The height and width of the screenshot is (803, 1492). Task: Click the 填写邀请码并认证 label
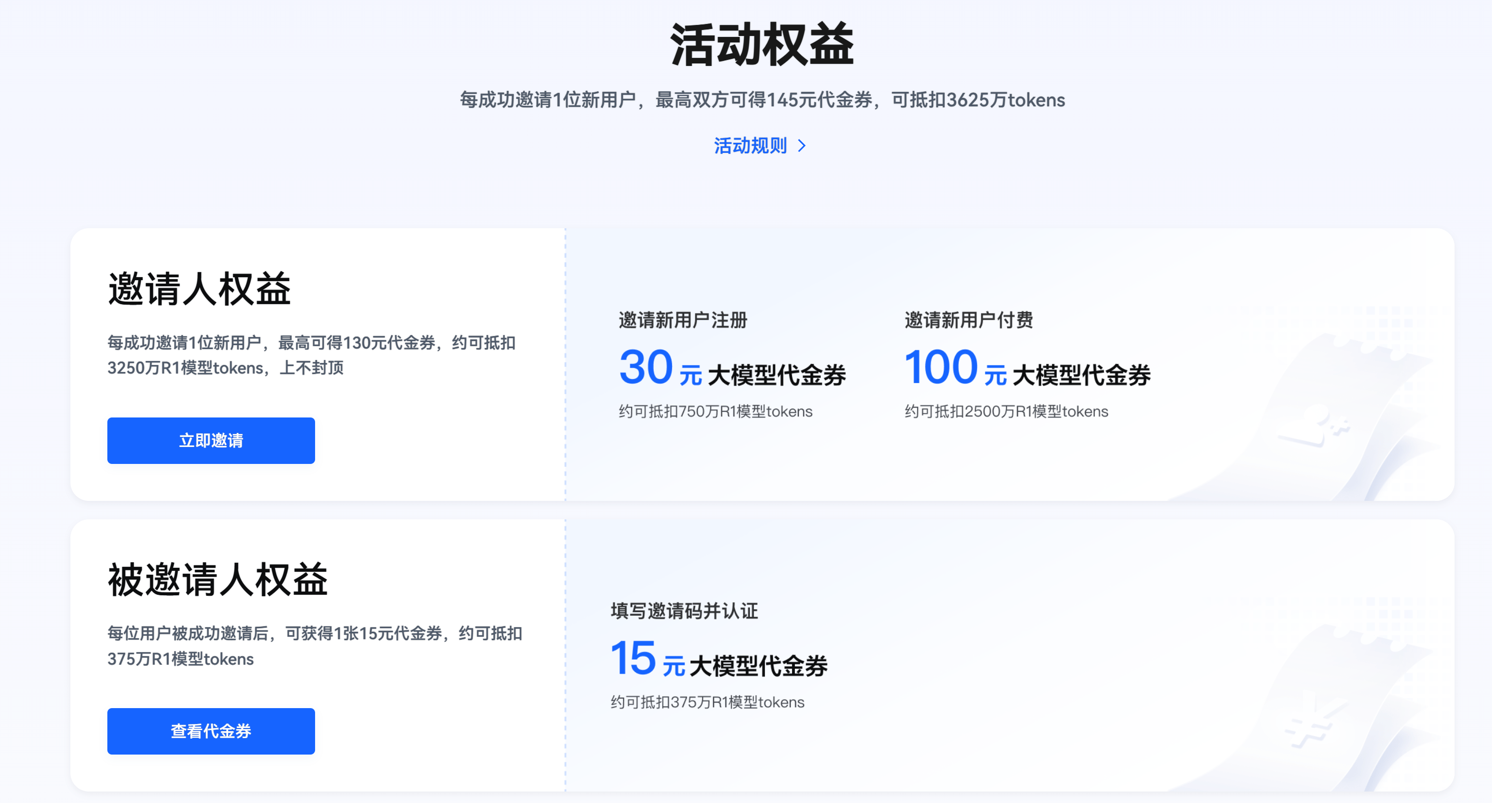(x=684, y=611)
